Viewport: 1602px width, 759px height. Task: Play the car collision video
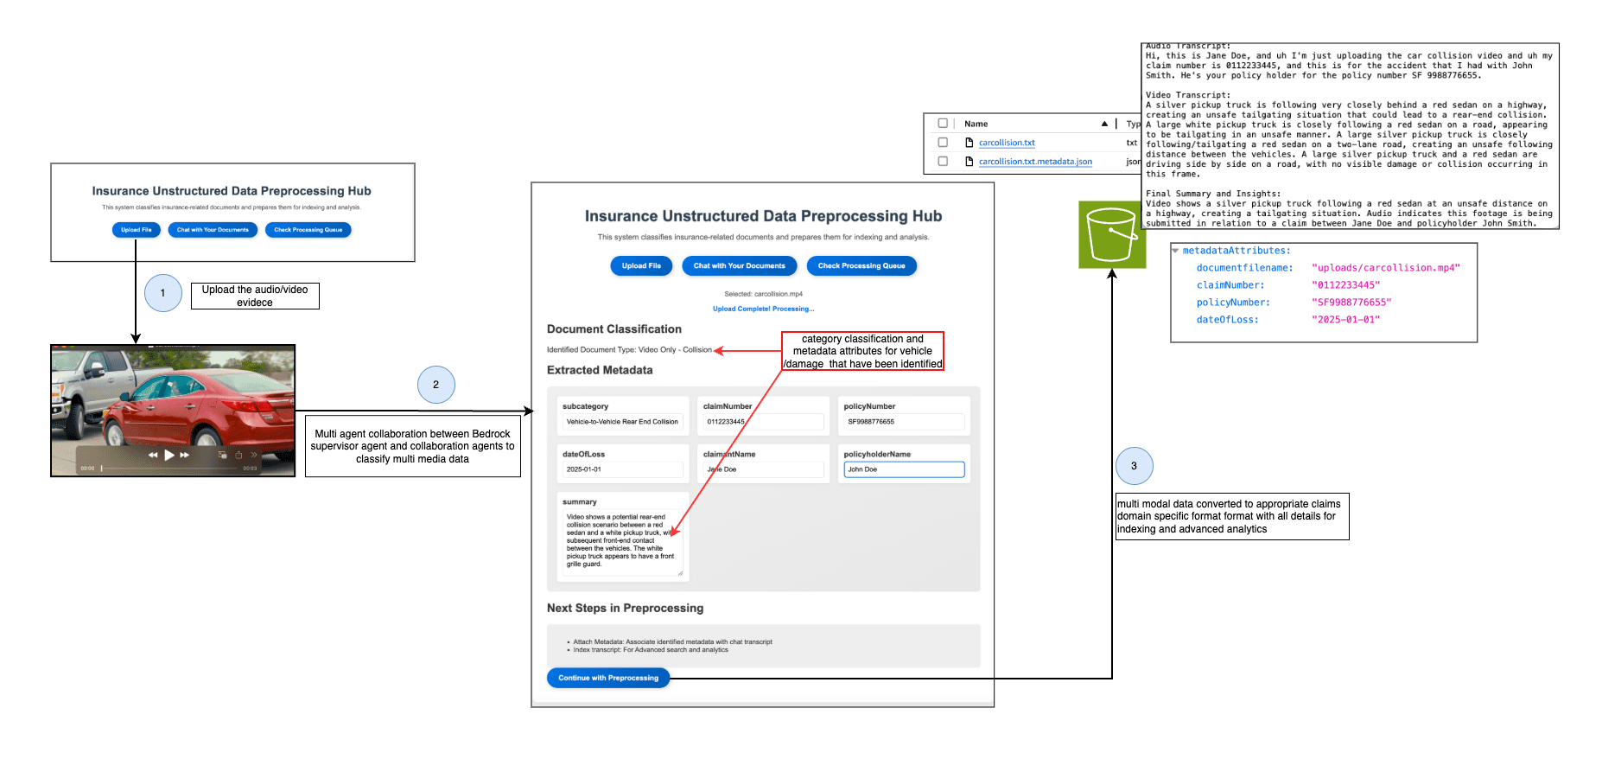pos(169,455)
